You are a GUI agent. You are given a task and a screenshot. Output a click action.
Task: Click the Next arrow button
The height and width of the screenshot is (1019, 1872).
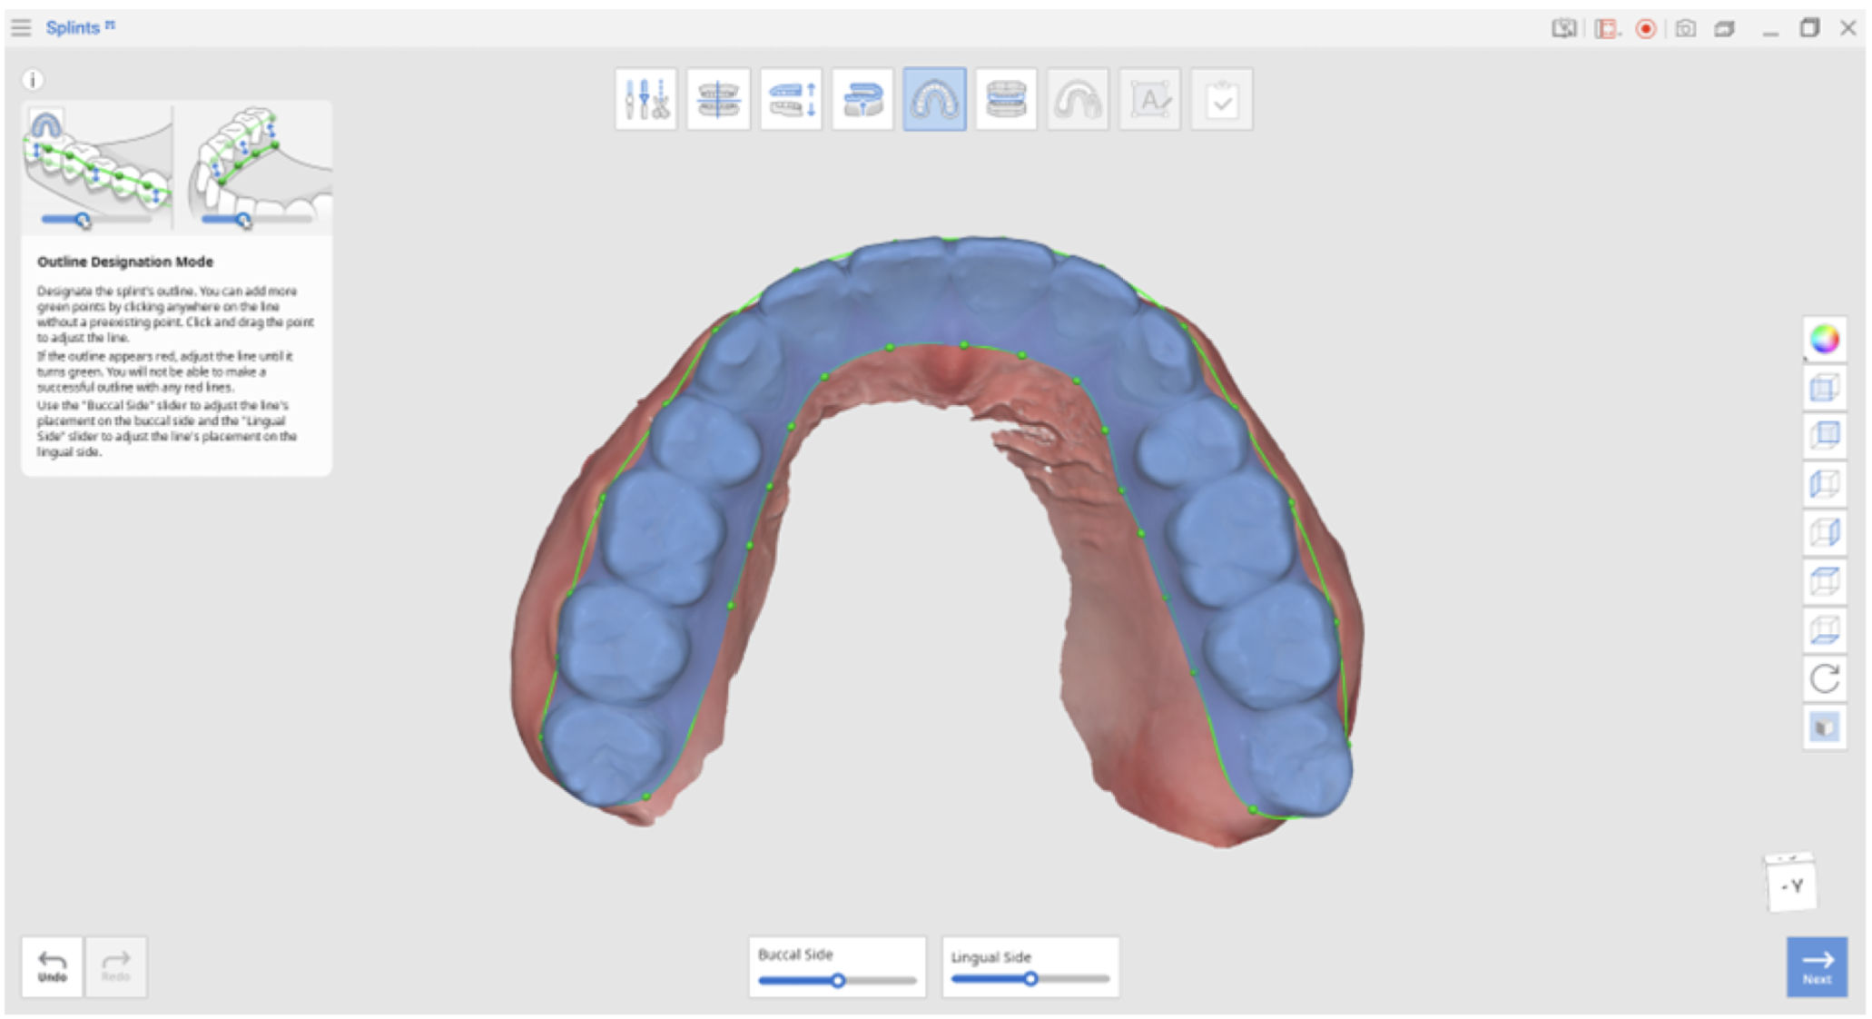[1817, 966]
